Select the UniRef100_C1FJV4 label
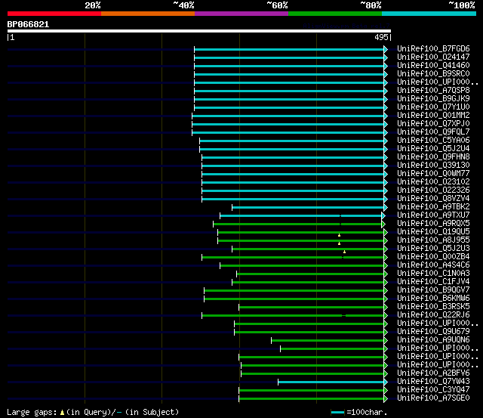Screen dimensions: 483x418 click(433, 282)
